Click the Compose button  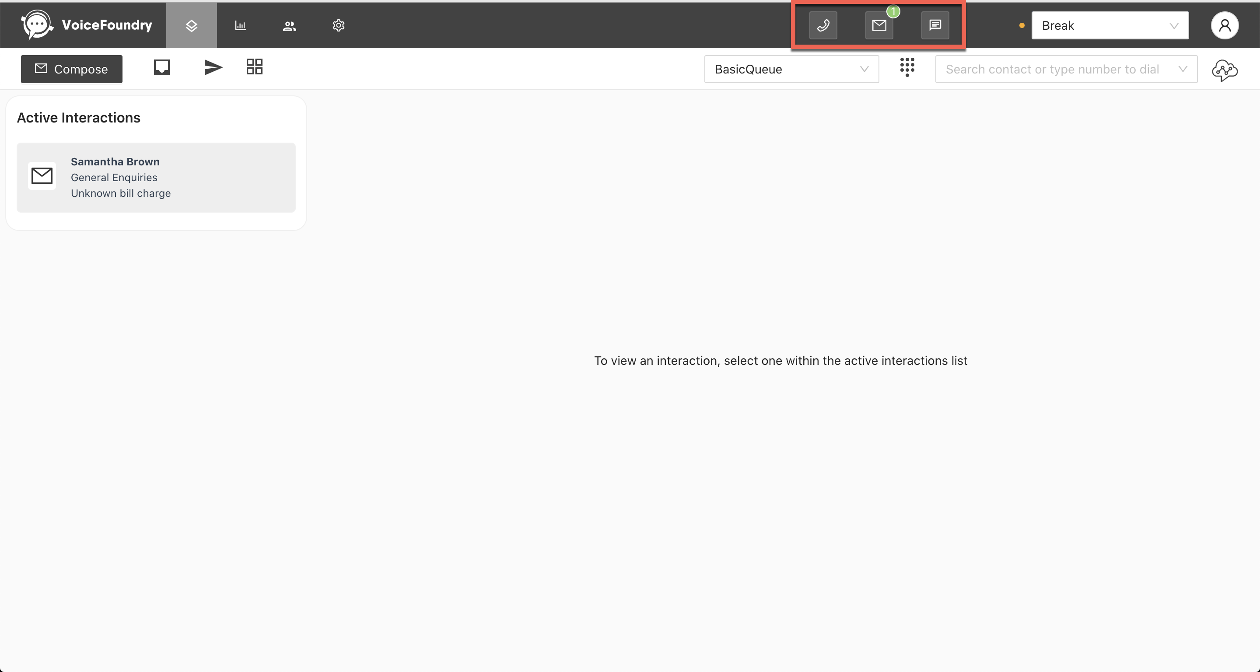[x=71, y=69]
